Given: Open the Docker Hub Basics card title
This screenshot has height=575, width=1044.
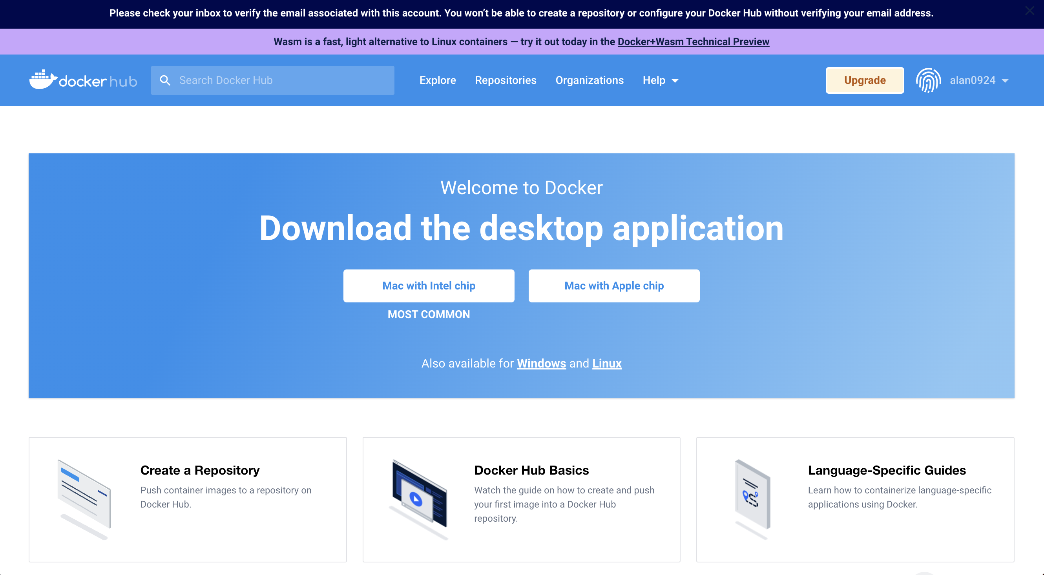Looking at the screenshot, I should point(531,470).
